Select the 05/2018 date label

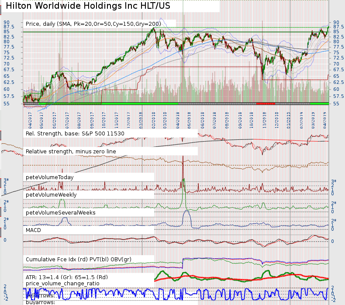(x=189, y=121)
